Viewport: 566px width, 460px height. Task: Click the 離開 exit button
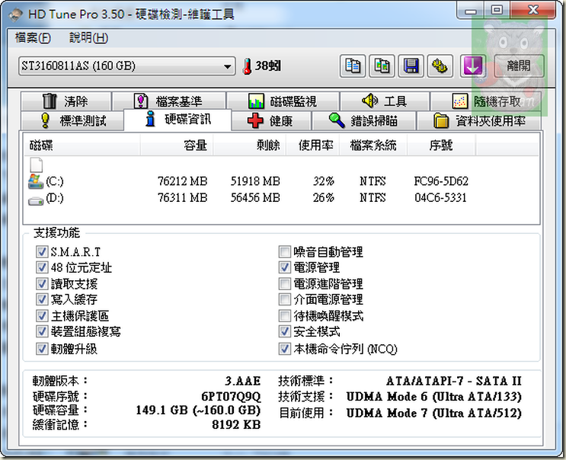pos(519,66)
